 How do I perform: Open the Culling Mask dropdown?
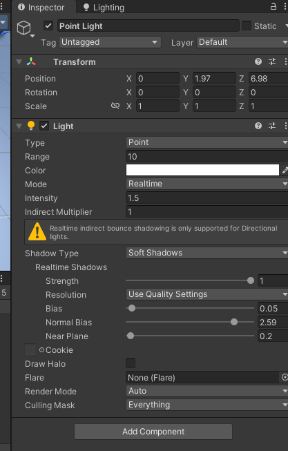point(207,405)
